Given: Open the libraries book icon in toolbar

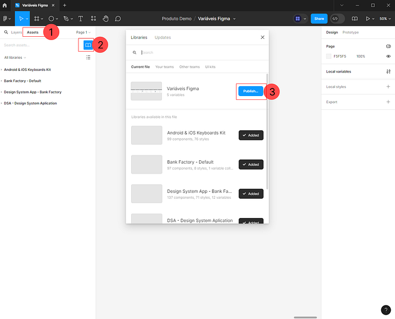Looking at the screenshot, I should pyautogui.click(x=355, y=19).
